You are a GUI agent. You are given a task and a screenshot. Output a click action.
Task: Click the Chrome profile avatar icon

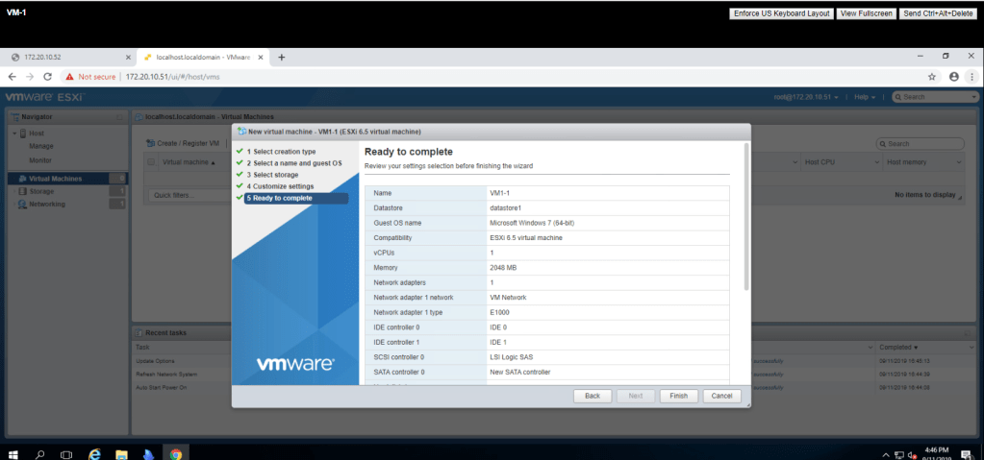point(953,77)
